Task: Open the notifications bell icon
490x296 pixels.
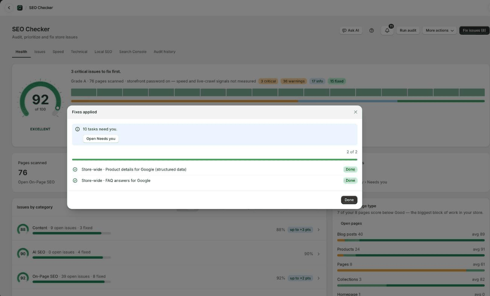Action: pyautogui.click(x=387, y=30)
